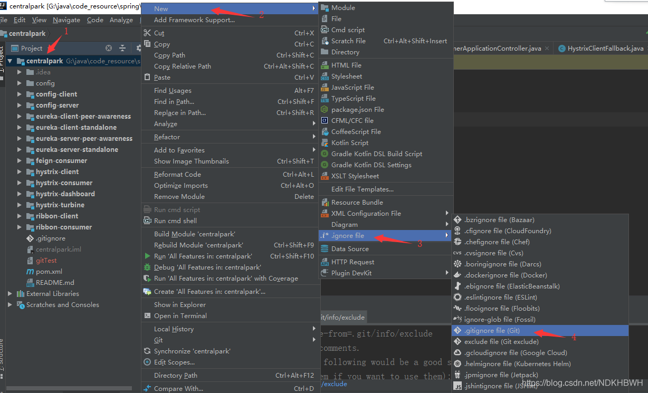Switch to HystrixClientFallback.java tab
Screen dimensions: 648x393
coord(601,48)
